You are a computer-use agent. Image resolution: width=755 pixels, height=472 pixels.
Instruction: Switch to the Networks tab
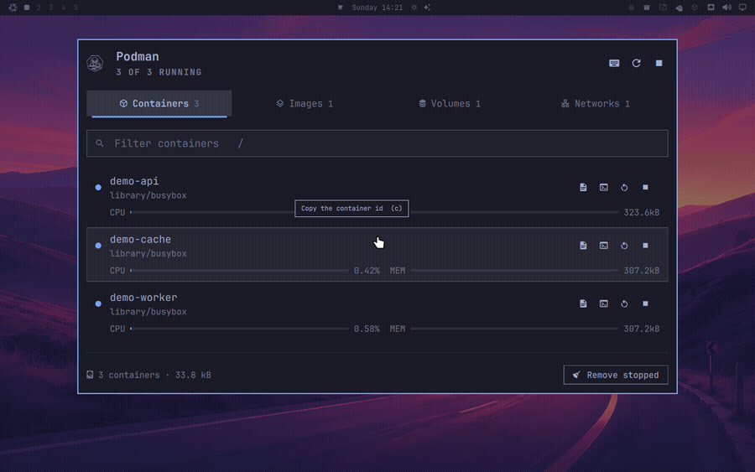tap(595, 103)
